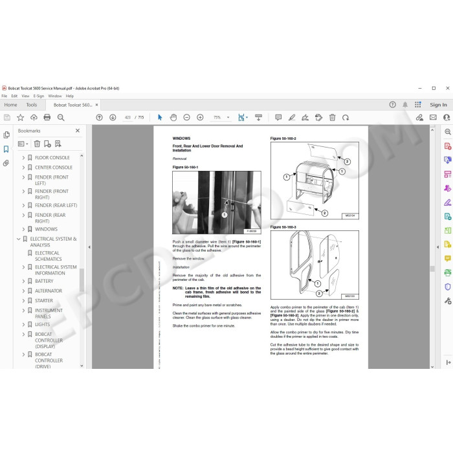453x453 pixels.
Task: Add a sticky note comment
Action: pyautogui.click(x=278, y=117)
